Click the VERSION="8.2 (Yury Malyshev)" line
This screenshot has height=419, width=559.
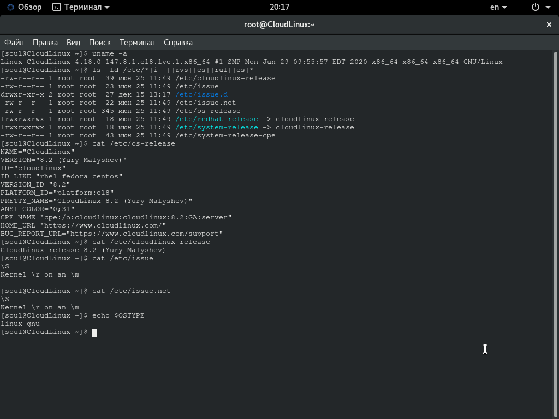click(63, 160)
